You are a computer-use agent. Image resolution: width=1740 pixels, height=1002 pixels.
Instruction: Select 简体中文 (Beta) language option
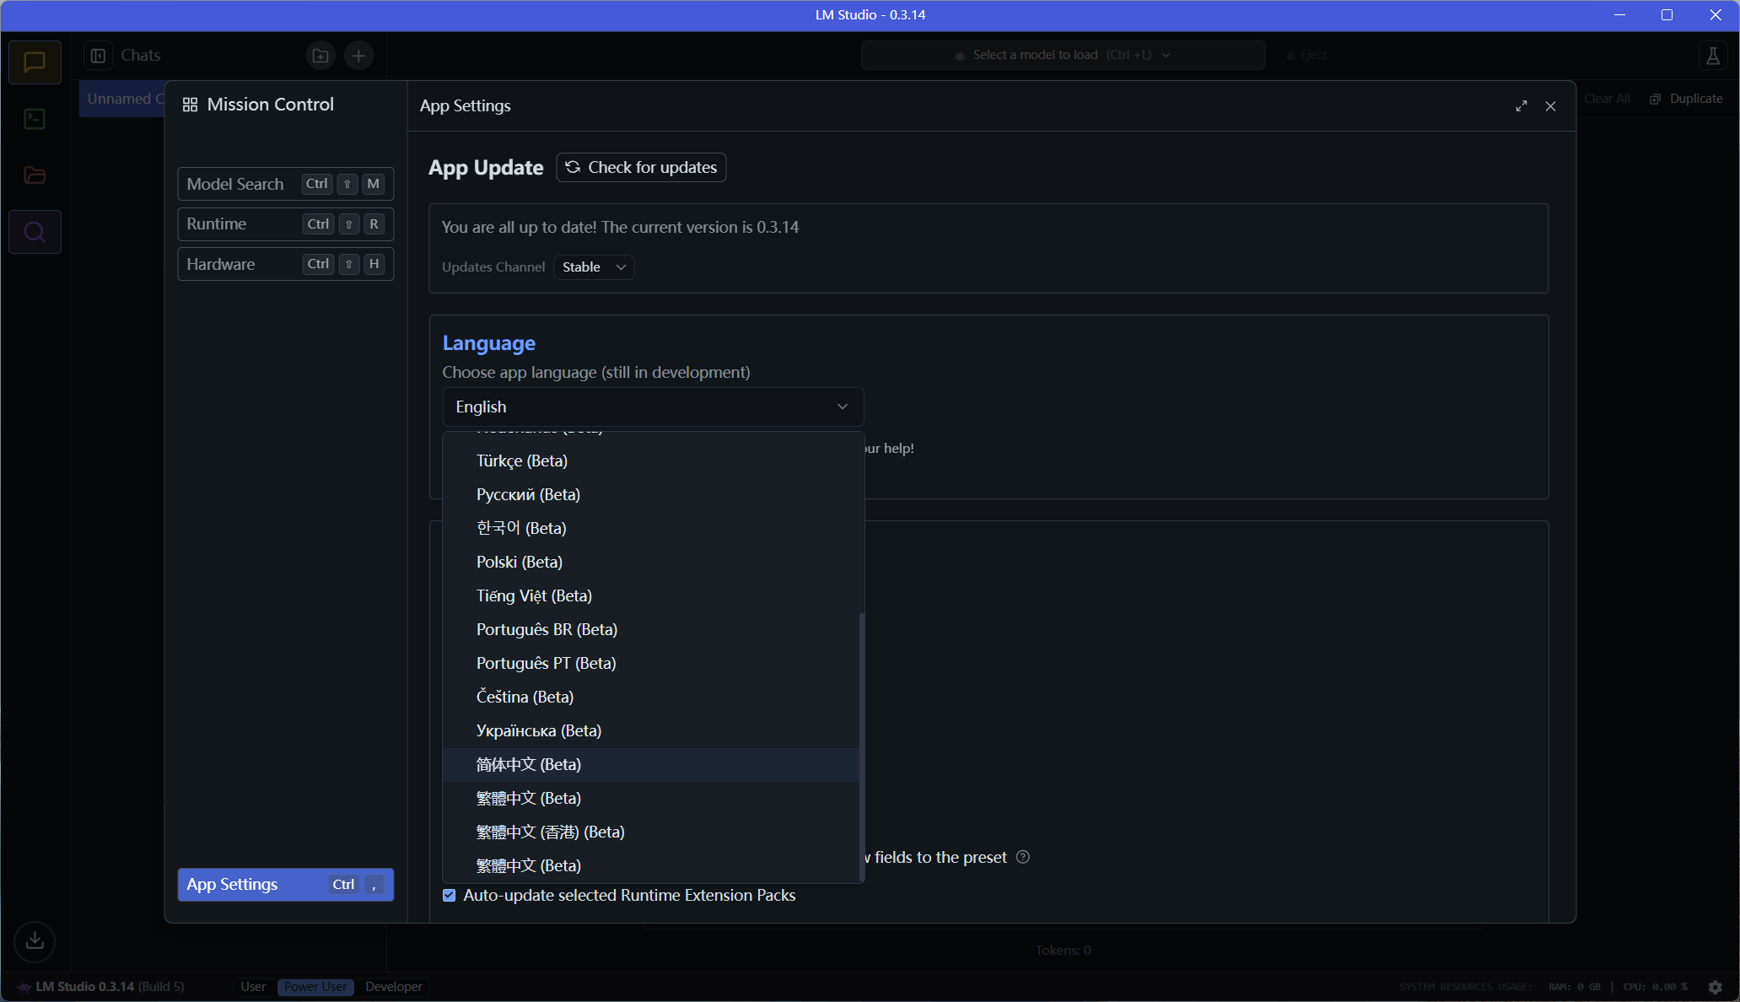[529, 765]
